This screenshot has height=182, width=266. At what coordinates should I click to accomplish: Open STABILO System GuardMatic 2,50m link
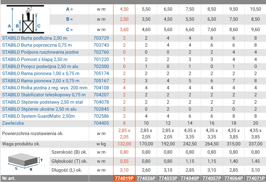(38, 116)
